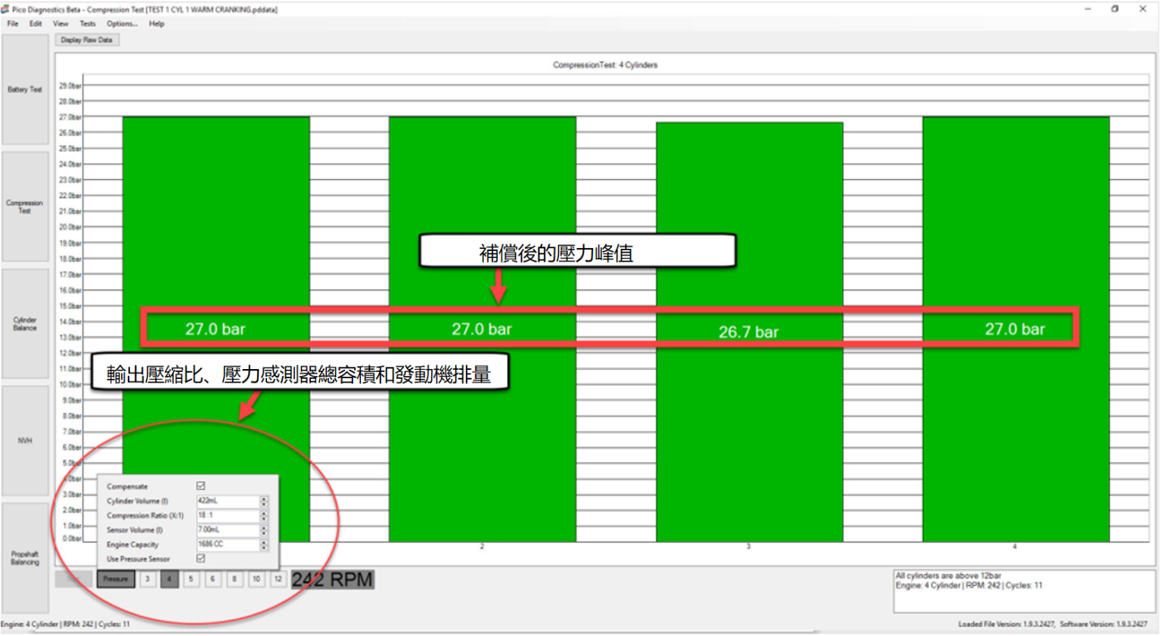Open the Tests menu

[88, 23]
